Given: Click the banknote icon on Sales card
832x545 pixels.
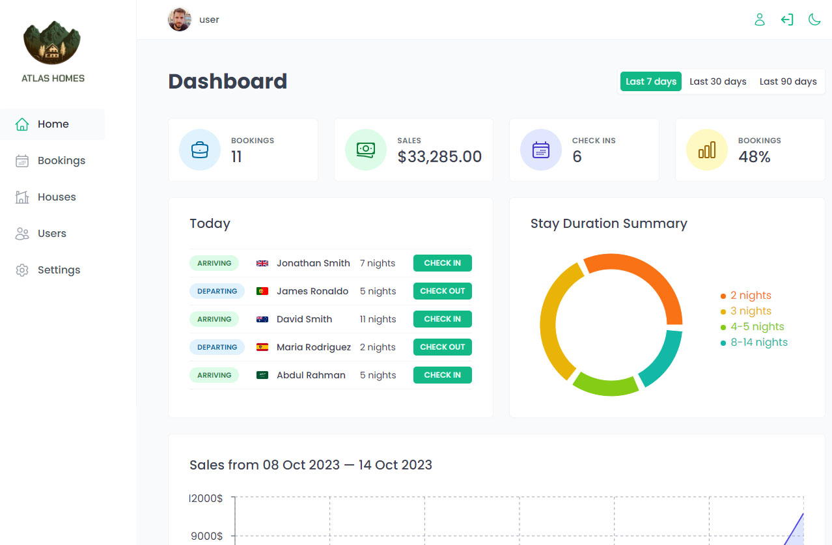Looking at the screenshot, I should [x=366, y=150].
